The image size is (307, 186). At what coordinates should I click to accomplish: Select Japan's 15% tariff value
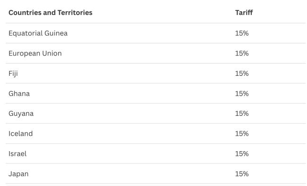242,174
